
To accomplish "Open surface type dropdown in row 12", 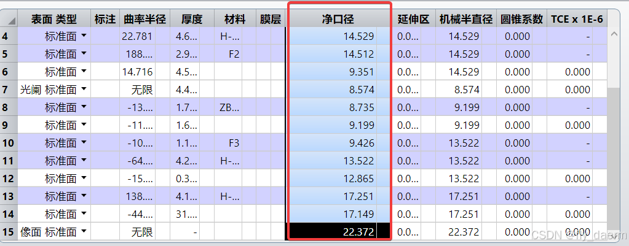I will click(x=84, y=178).
